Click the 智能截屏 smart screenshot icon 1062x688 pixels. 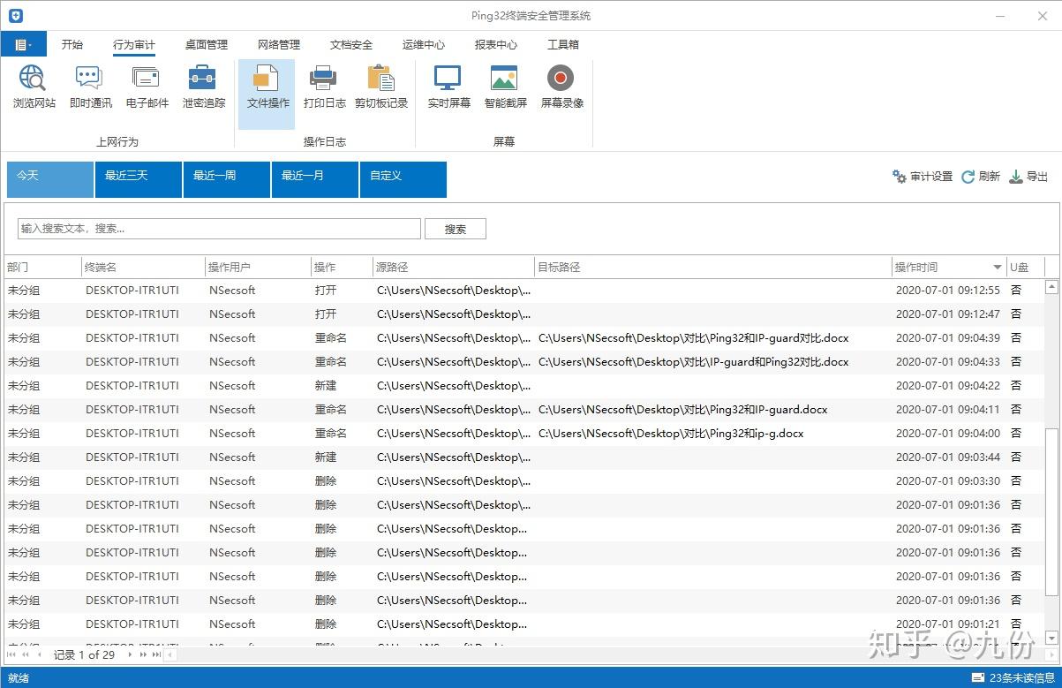click(503, 88)
